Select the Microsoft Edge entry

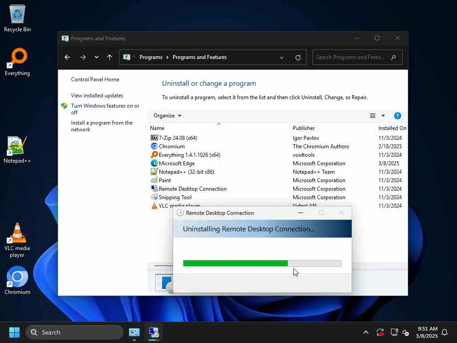[177, 163]
